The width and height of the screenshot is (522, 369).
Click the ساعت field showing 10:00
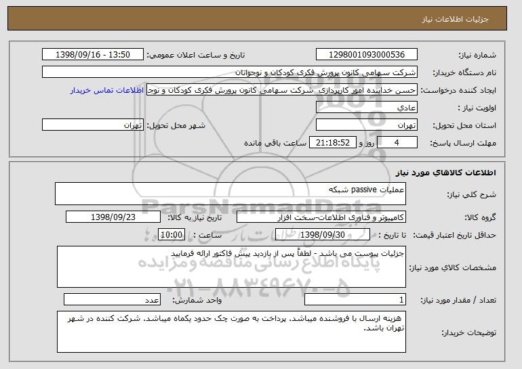point(172,235)
